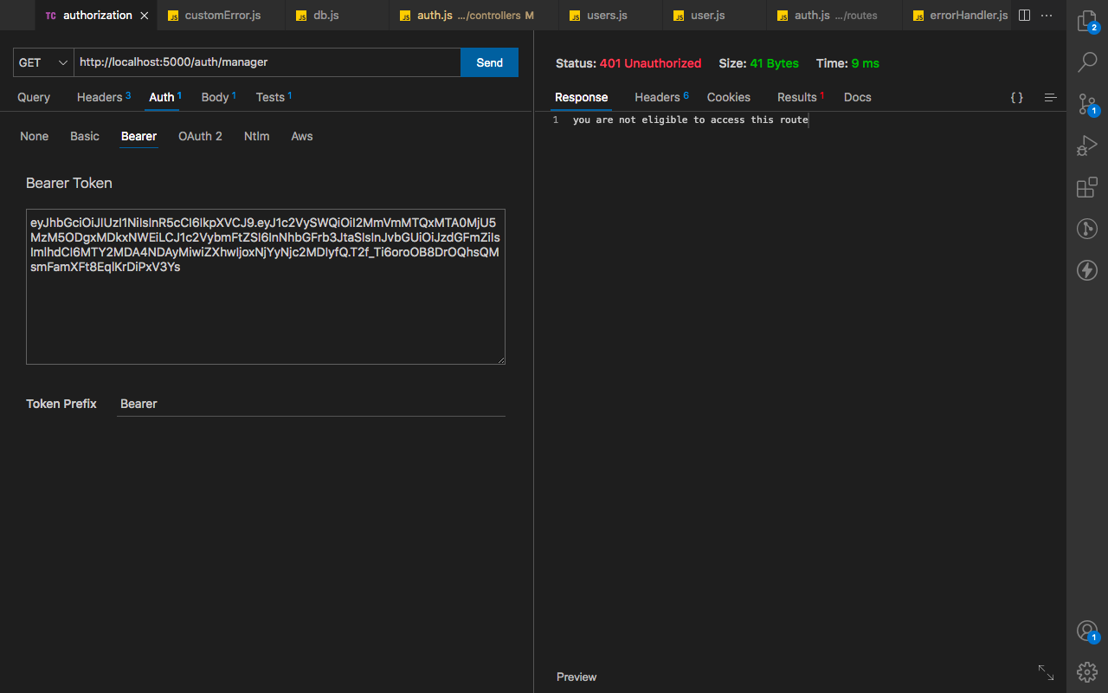Open response Preview link
Image resolution: width=1108 pixels, height=693 pixels.
pyautogui.click(x=576, y=677)
